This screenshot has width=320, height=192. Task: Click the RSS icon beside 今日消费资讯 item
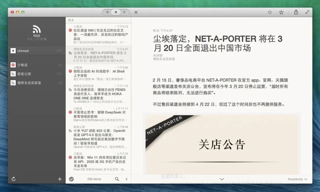(x=70, y=90)
